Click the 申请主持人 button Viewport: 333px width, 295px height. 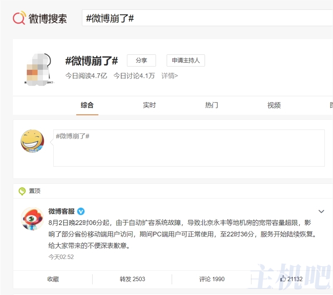coord(186,60)
